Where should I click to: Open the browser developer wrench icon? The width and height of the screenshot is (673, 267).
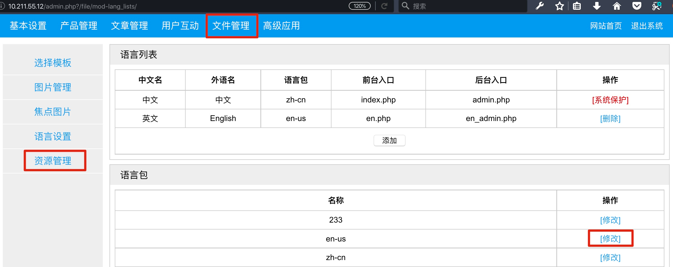coord(540,6)
